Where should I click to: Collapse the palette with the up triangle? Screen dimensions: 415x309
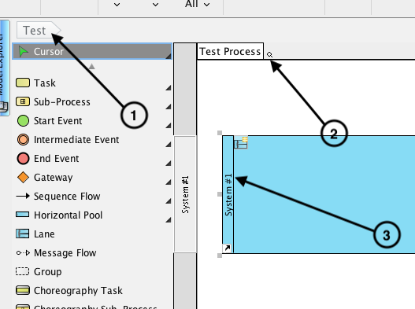(91, 66)
